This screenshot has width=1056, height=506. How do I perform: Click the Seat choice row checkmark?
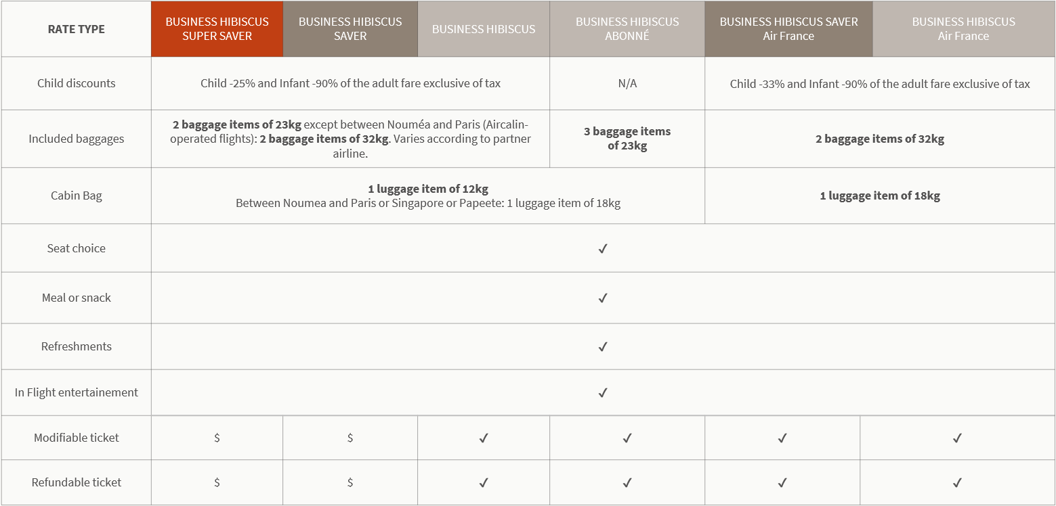tap(603, 249)
